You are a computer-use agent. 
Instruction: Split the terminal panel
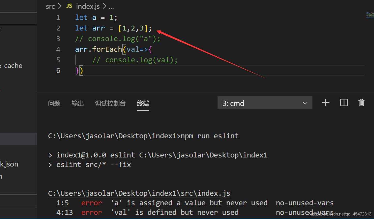tap(344, 103)
